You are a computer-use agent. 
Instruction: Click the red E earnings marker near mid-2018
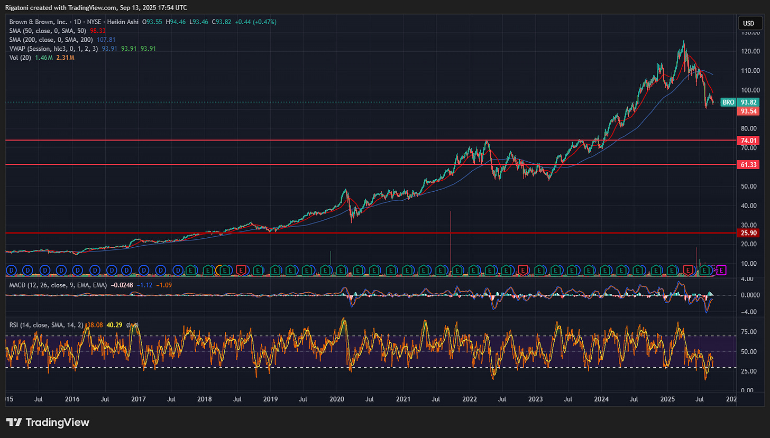coord(241,271)
